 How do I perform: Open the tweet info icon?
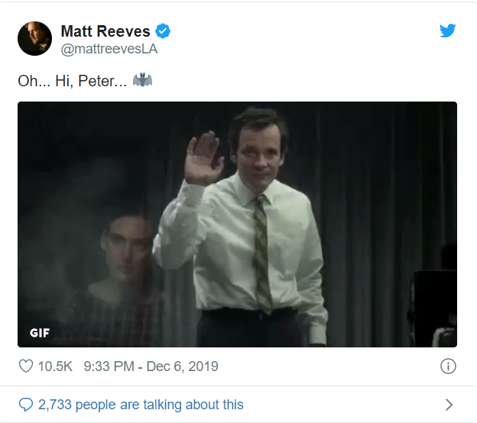(x=449, y=366)
